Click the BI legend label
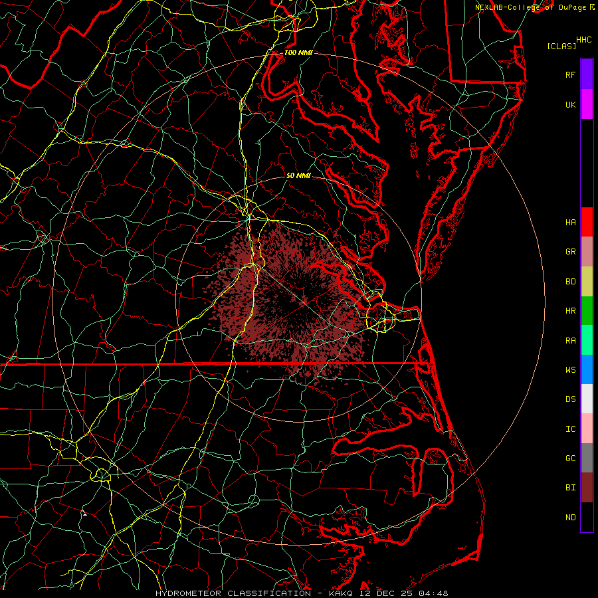 pyautogui.click(x=571, y=488)
